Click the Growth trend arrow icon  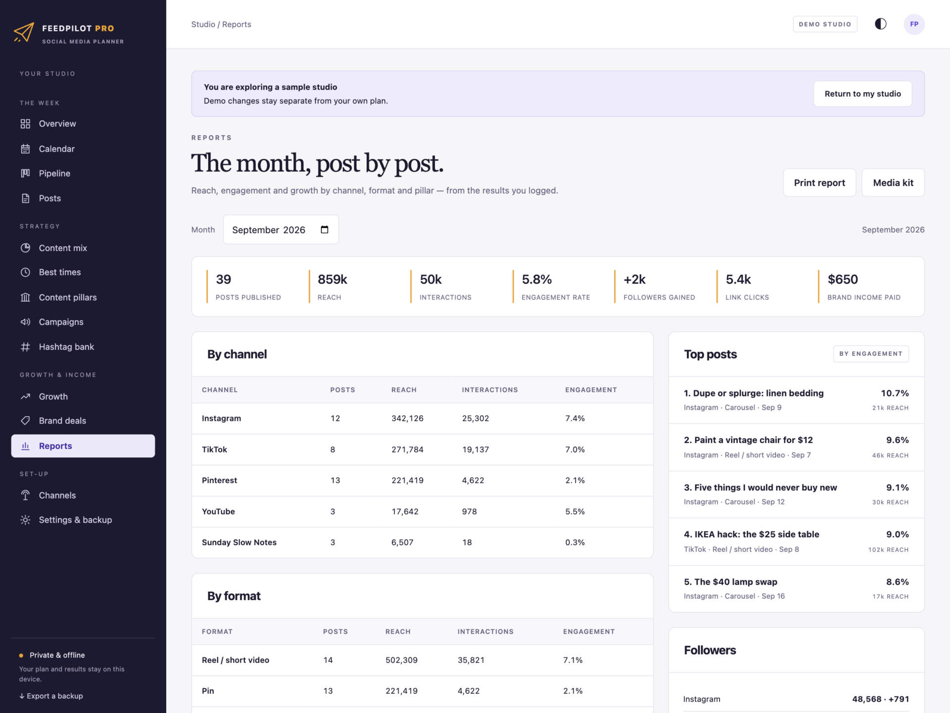[25, 396]
